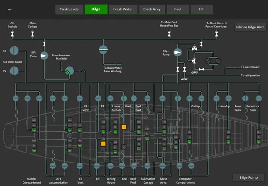This screenshot has width=268, height=186.
Task: Click the Silence Bilge Alrm button
Action: [250, 27]
